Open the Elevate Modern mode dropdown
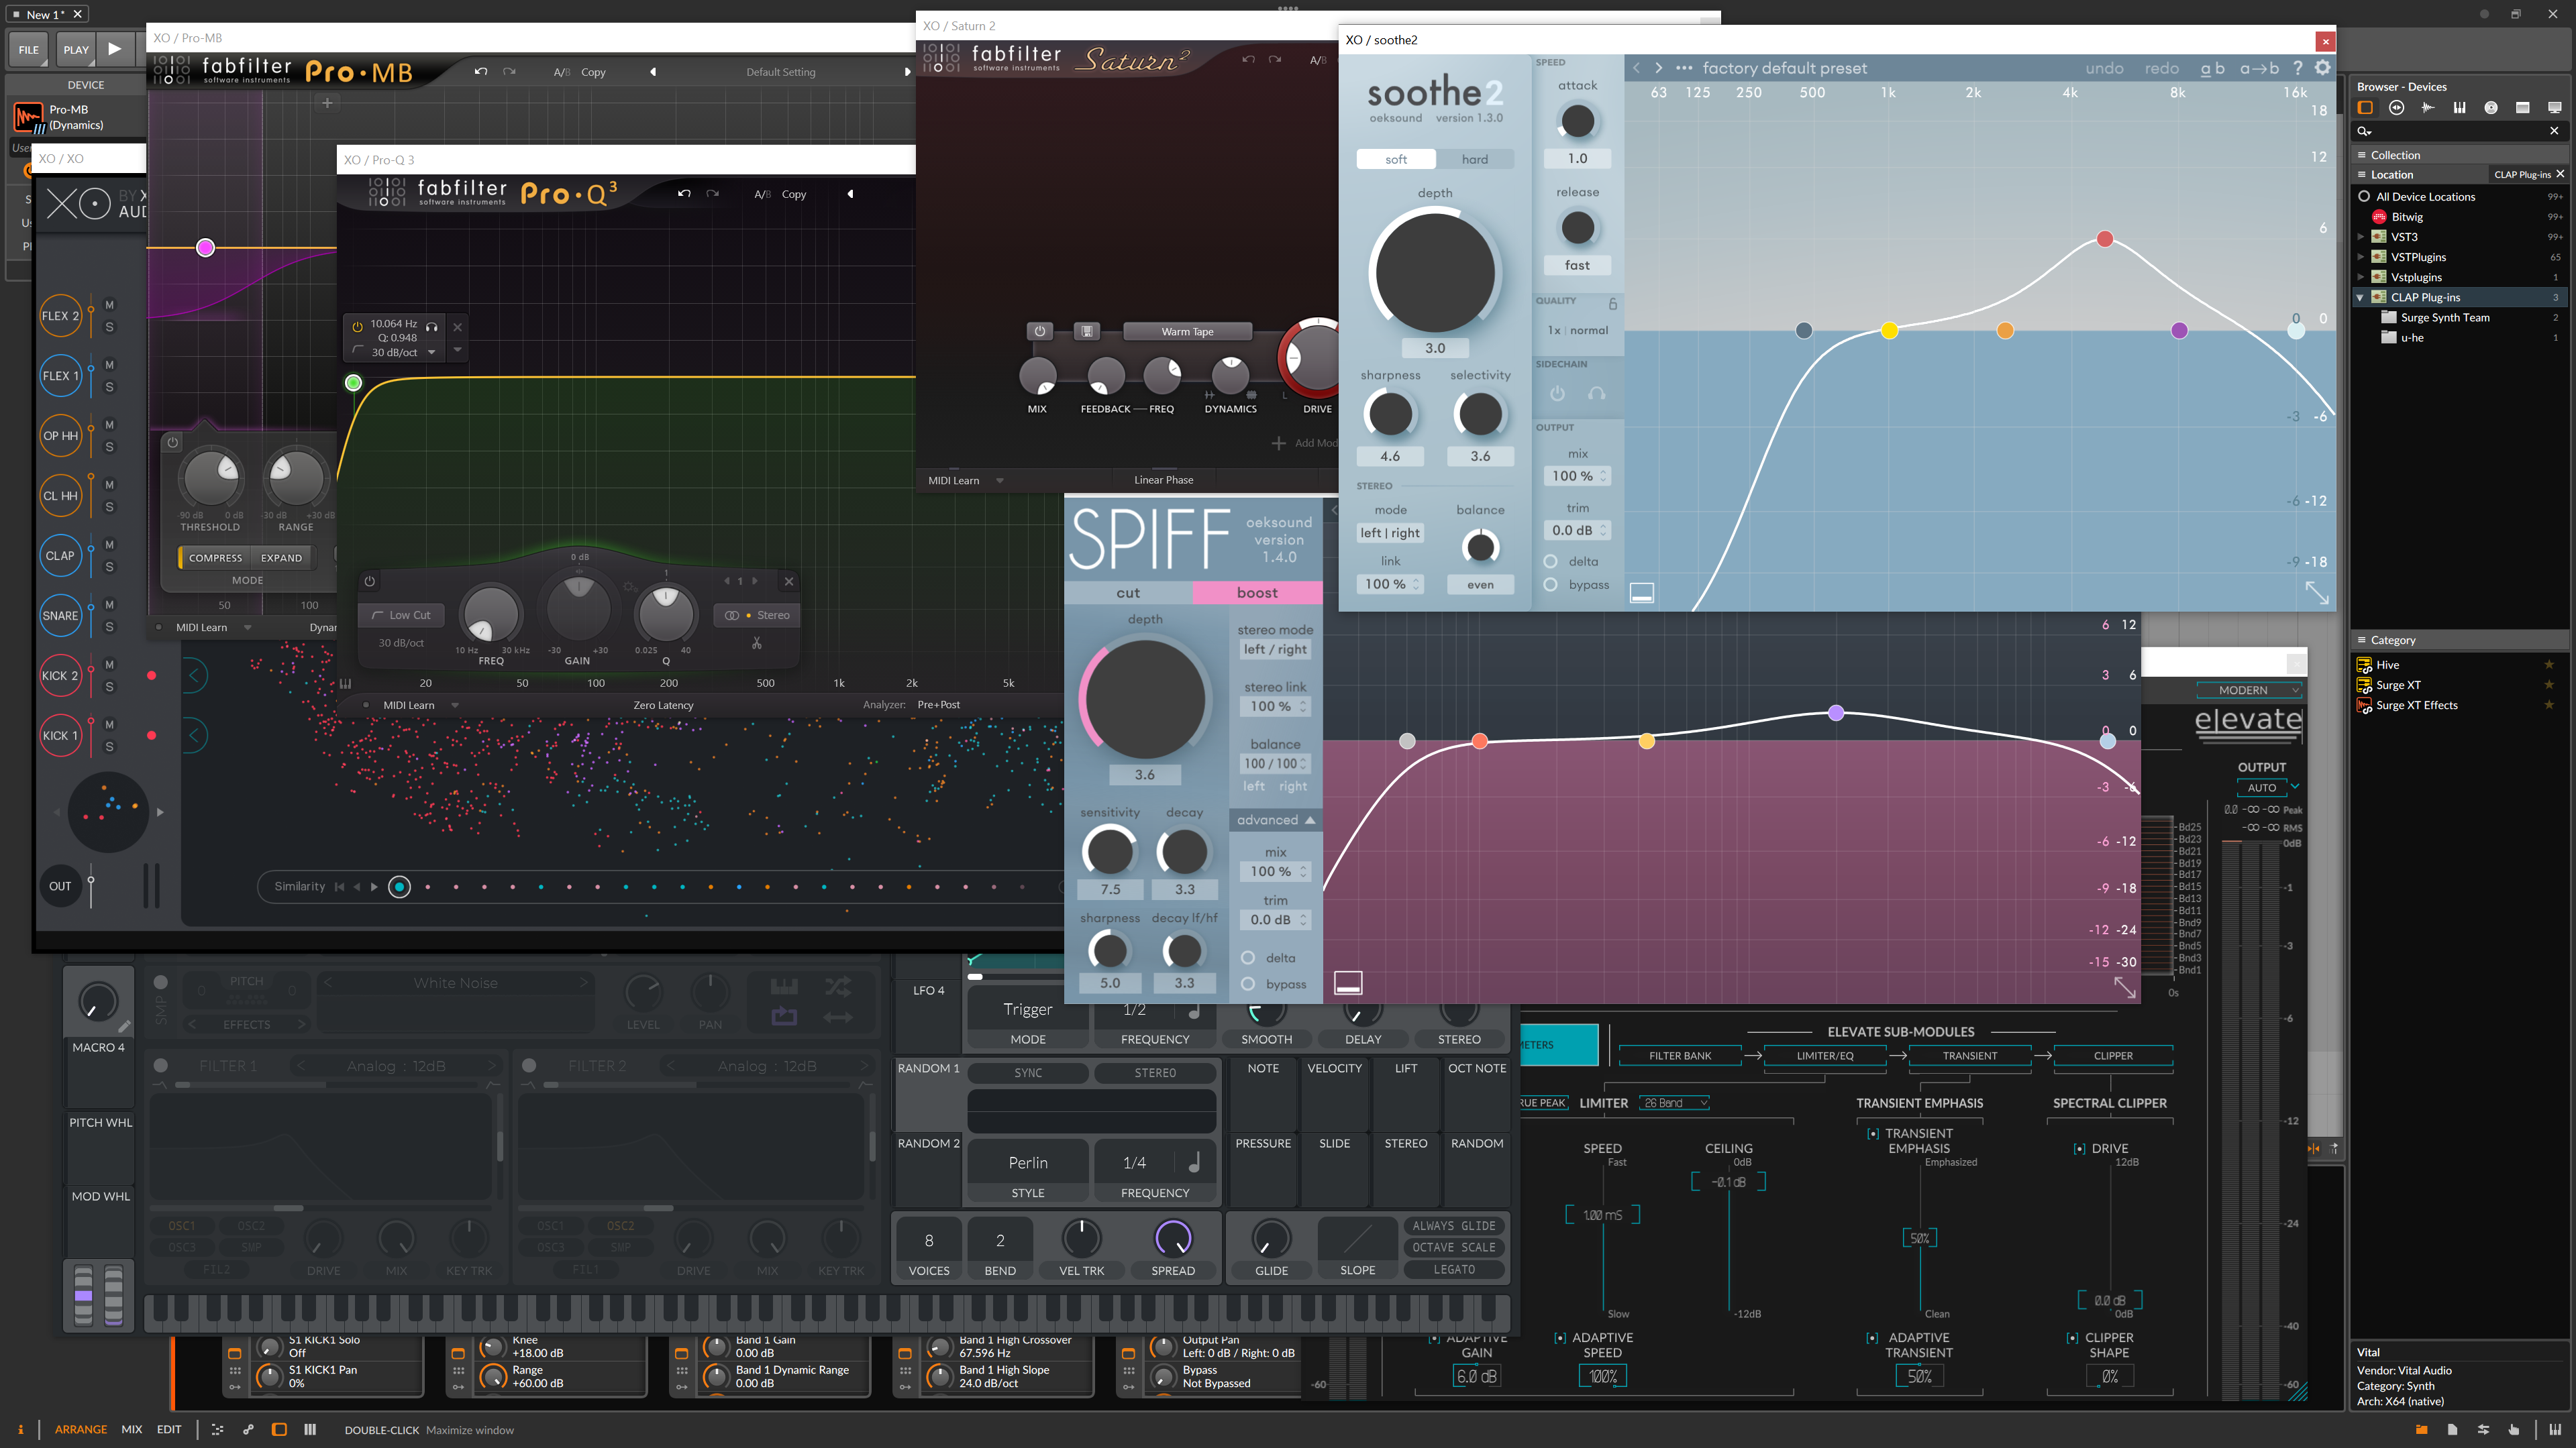Screen dimensions: 2576x1448 tap(2249, 691)
